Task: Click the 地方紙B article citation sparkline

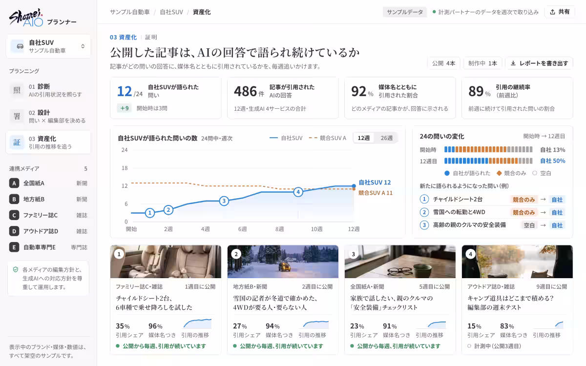Action: click(x=315, y=325)
